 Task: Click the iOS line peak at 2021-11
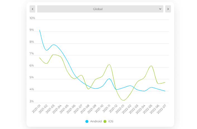tap(109, 64)
